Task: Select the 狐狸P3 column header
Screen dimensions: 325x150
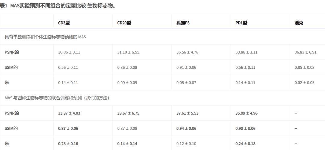Action: pos(183,23)
